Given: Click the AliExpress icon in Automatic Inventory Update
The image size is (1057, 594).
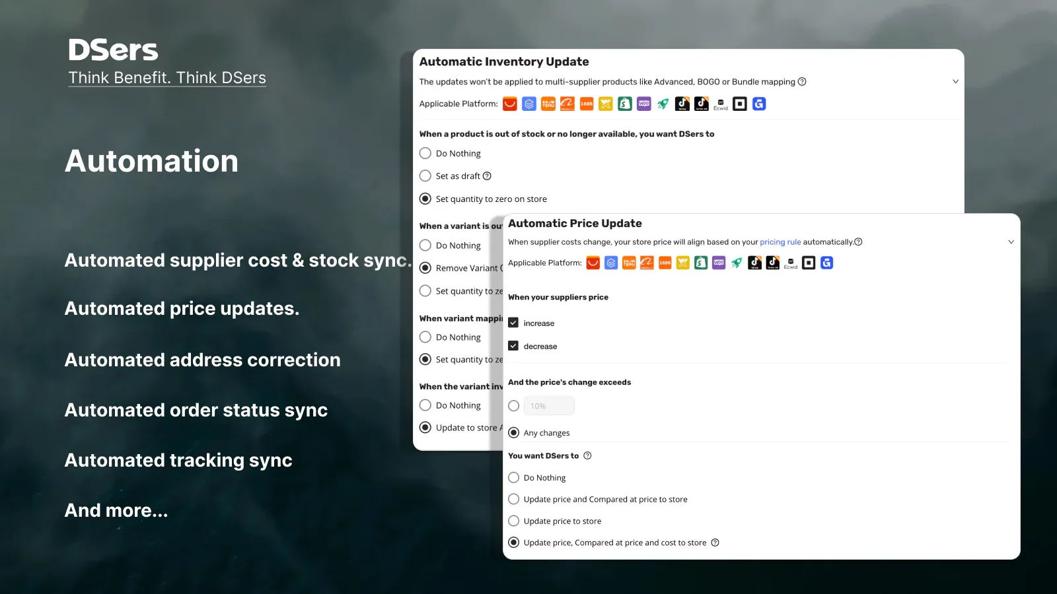Looking at the screenshot, I should 510,104.
